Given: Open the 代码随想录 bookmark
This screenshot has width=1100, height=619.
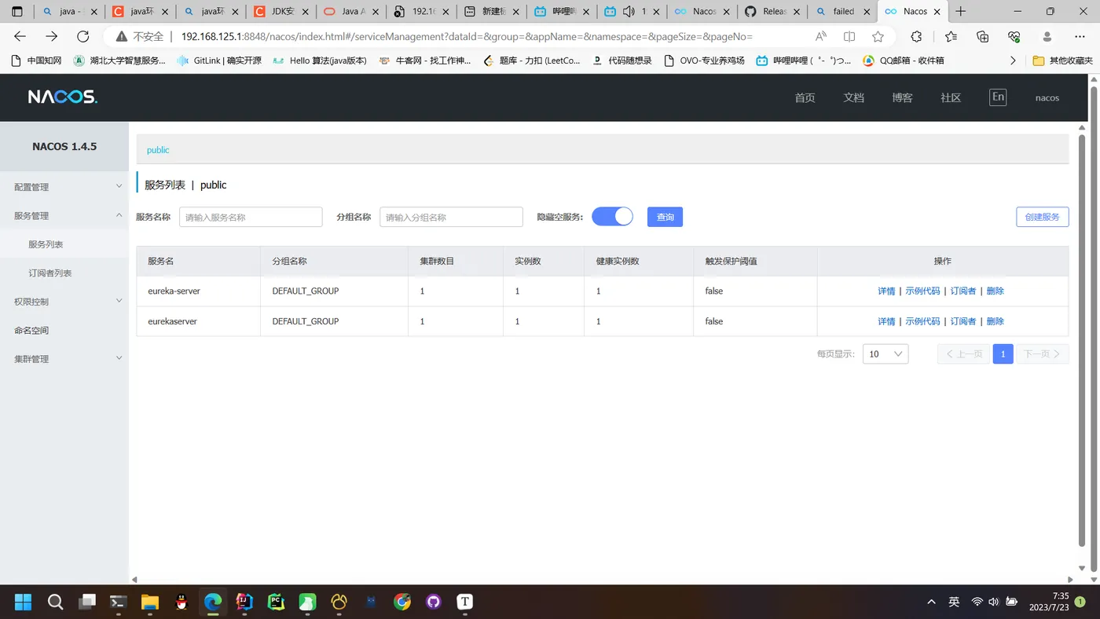Looking at the screenshot, I should [x=621, y=60].
